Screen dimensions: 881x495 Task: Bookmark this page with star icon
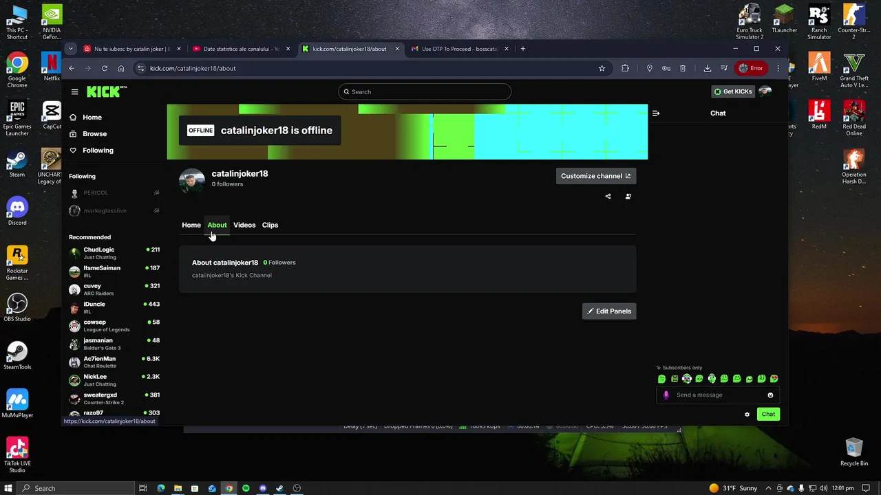tap(602, 68)
